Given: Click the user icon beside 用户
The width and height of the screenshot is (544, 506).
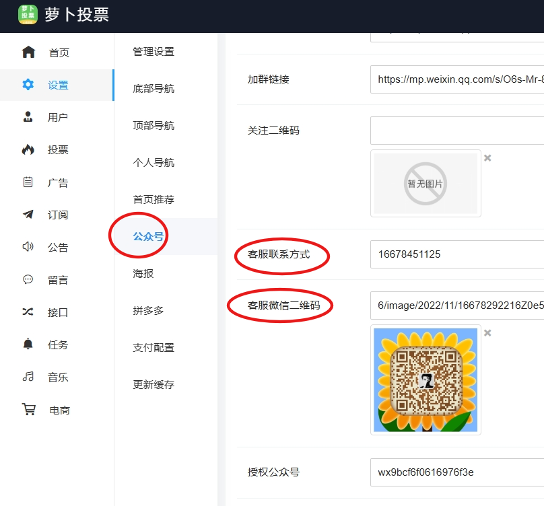Looking at the screenshot, I should pyautogui.click(x=28, y=117).
